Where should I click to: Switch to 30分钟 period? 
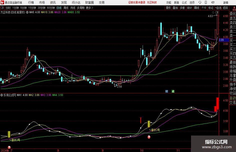[41, 8]
